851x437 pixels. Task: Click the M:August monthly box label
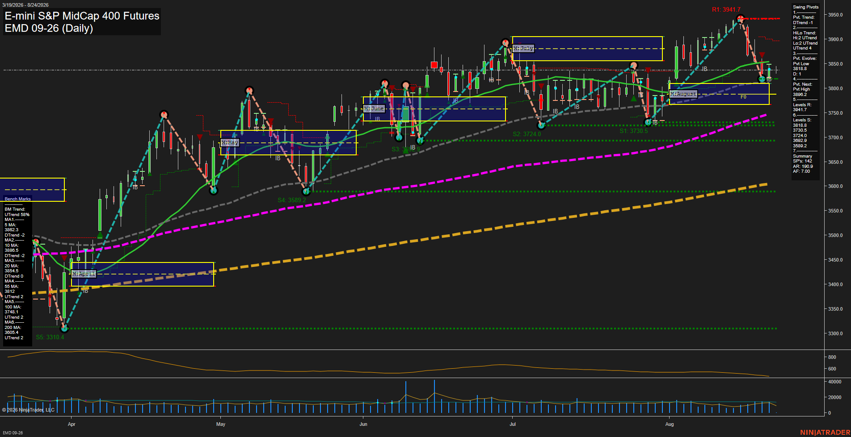pos(684,94)
